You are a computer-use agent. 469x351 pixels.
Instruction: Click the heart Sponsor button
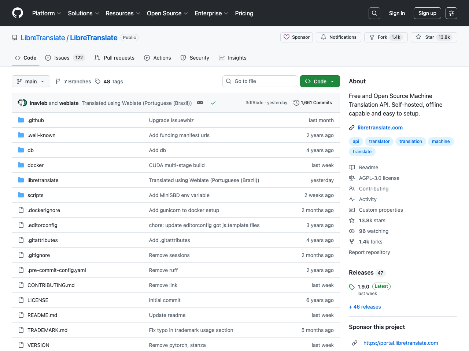coord(296,37)
